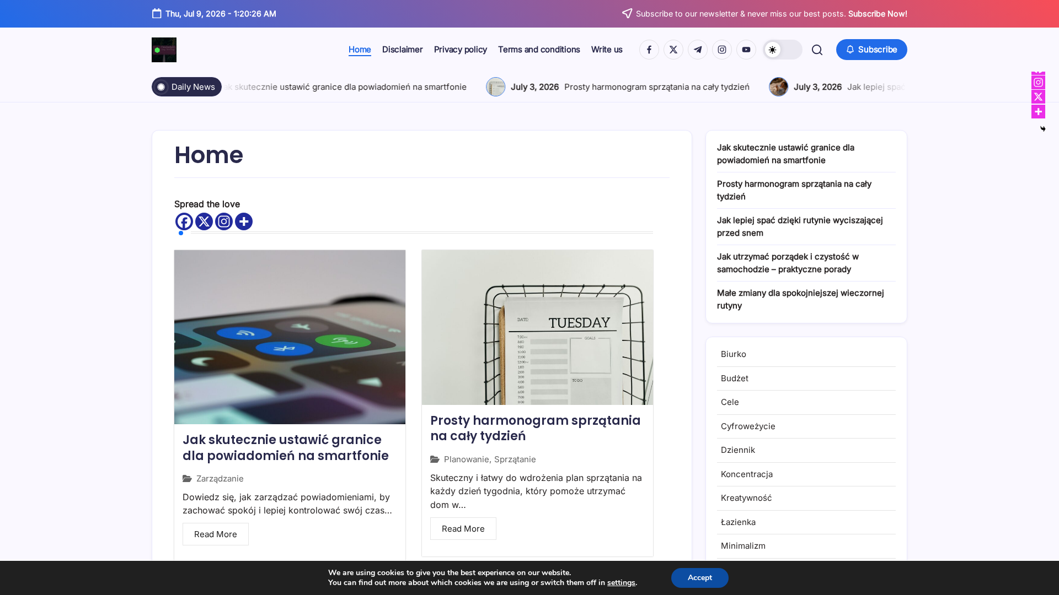Click the blue Subscribe button

coord(871,50)
